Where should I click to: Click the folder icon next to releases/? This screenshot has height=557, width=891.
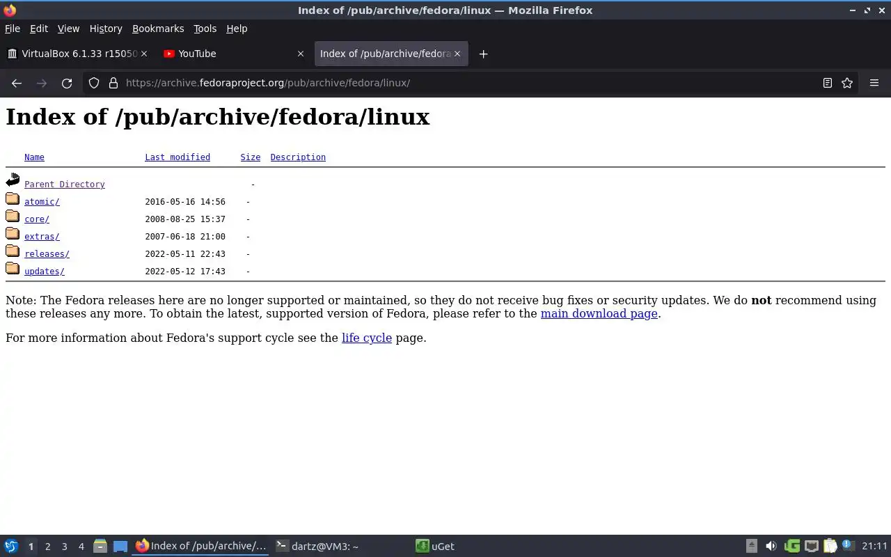point(13,251)
